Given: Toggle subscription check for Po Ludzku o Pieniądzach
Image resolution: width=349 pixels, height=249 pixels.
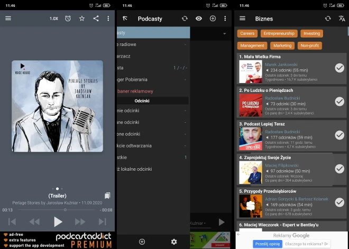Looking at the screenshot, I should coord(339,102).
